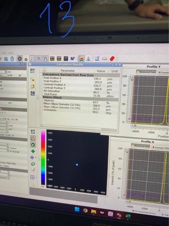Collapse 2D view sidebar using small arrow handle
169x226 pixels.
(x=39, y=159)
